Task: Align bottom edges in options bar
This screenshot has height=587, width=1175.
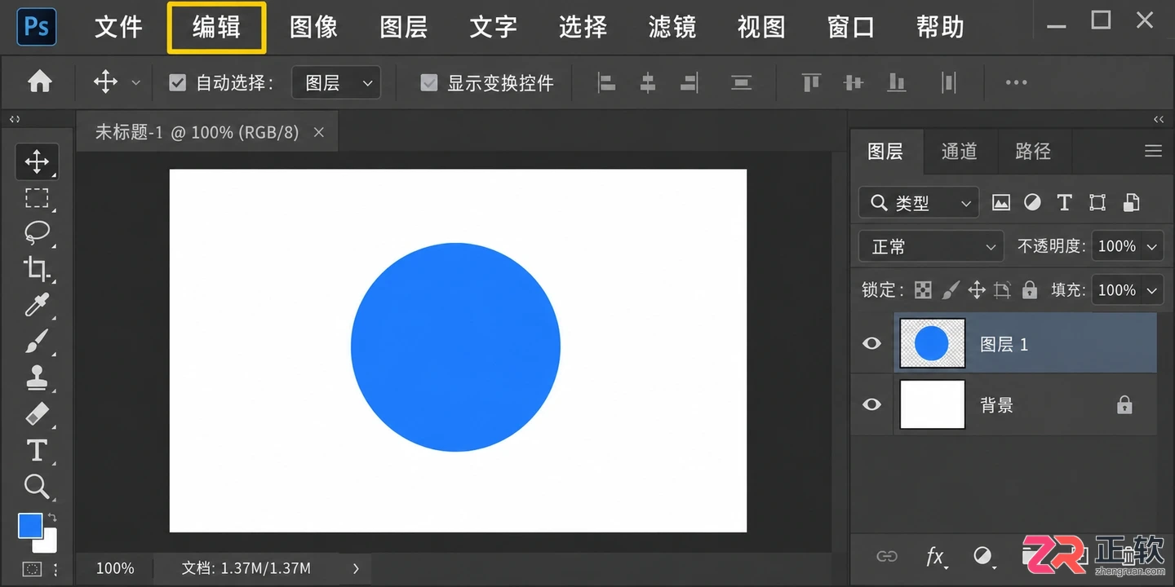Action: tap(897, 82)
